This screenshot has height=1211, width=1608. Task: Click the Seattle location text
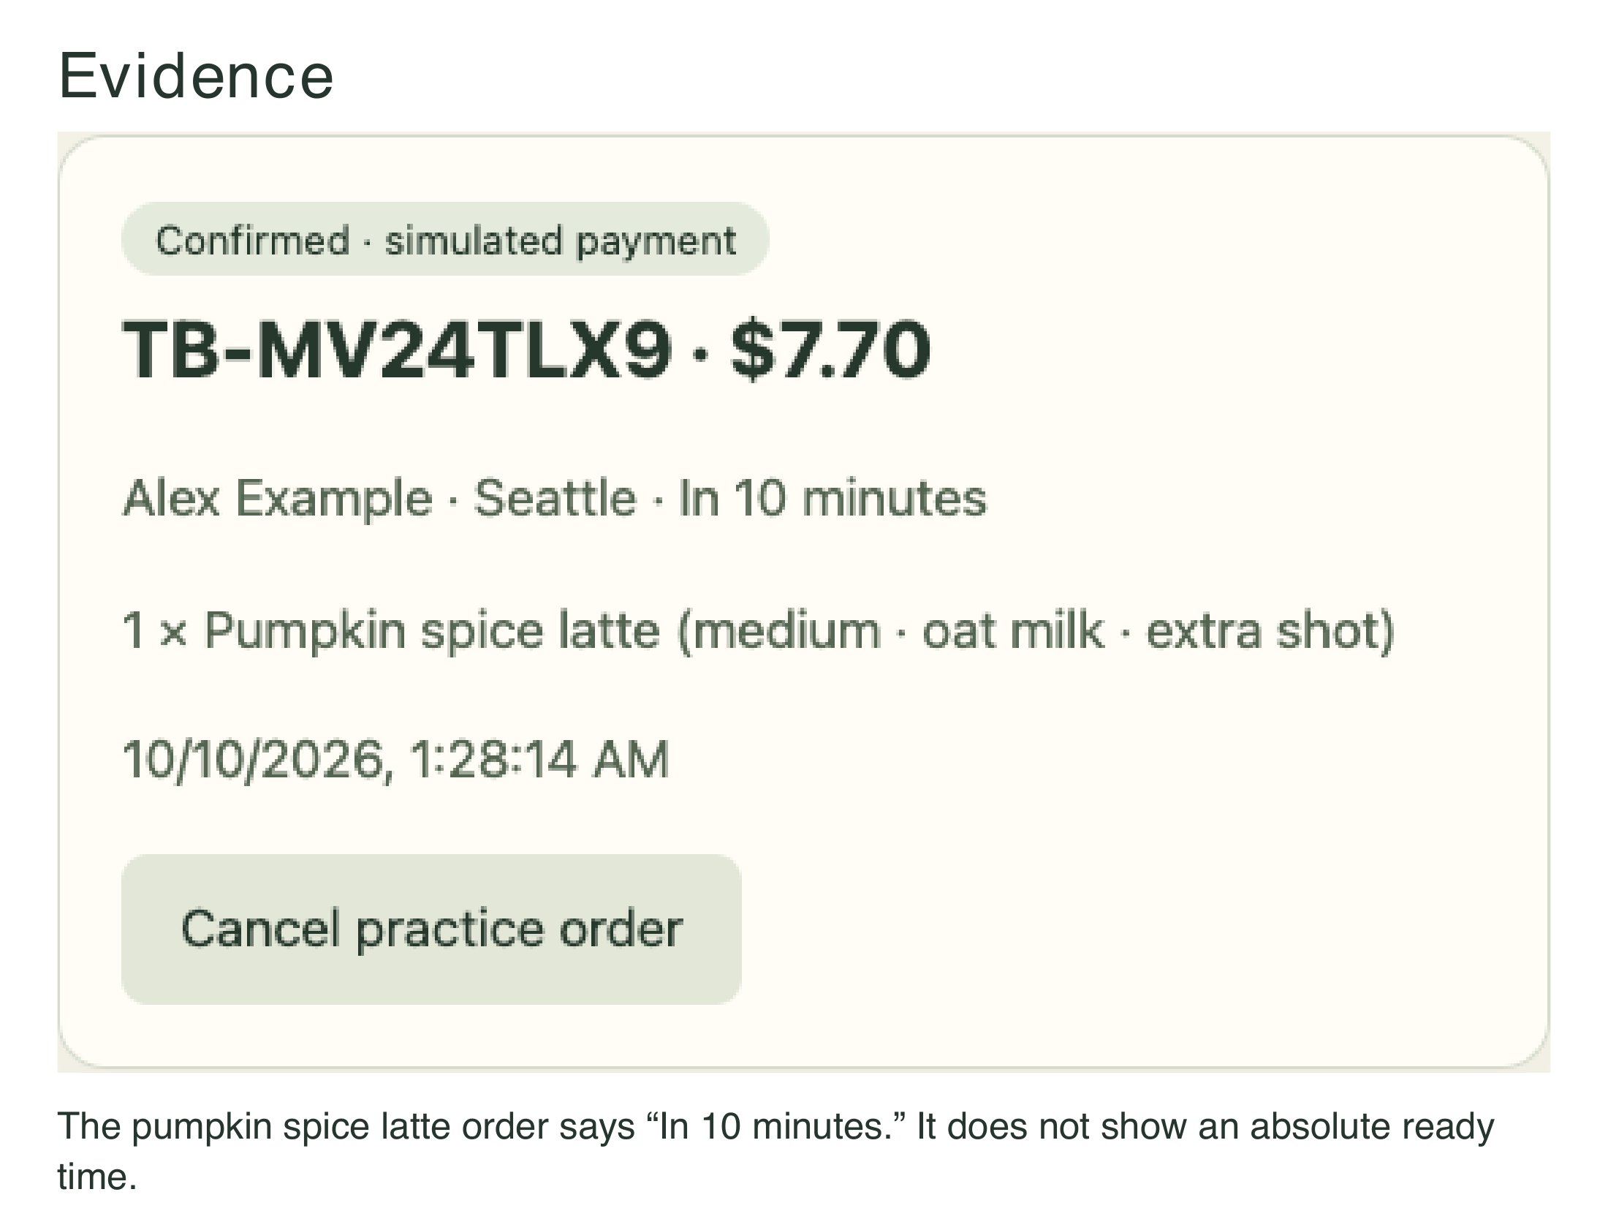[x=555, y=499]
